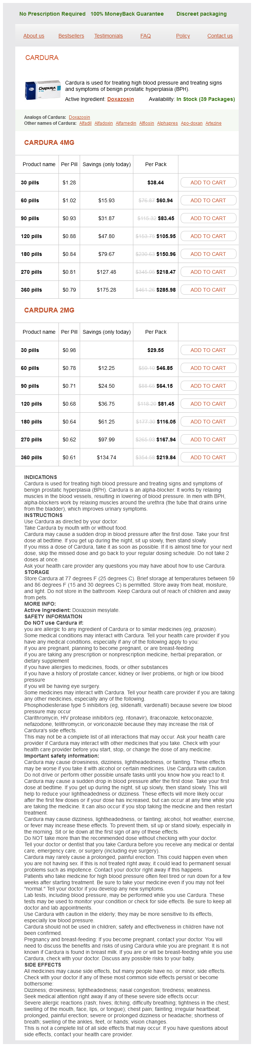Go to the Bestsellers page
The image size is (254, 1047).
pos(71,36)
